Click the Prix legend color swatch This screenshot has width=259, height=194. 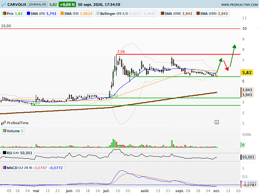pyautogui.click(x=5, y=13)
